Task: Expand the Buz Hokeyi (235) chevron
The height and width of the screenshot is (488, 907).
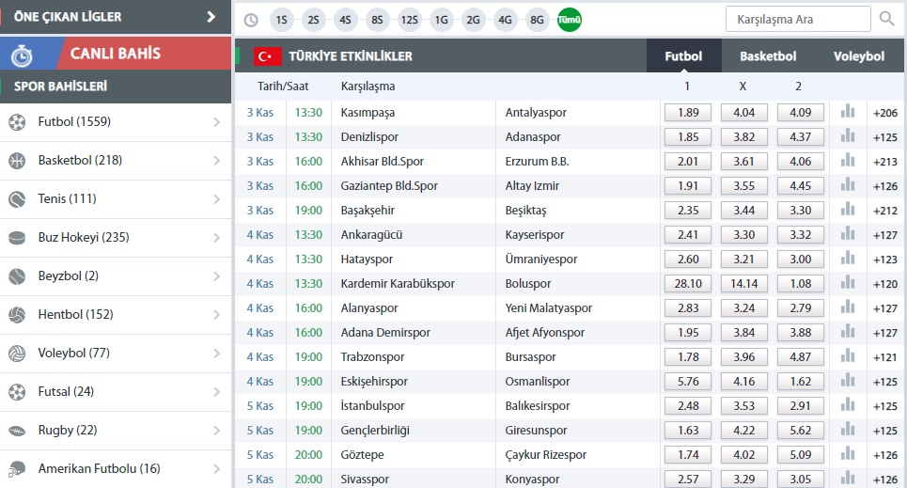Action: coord(217,238)
